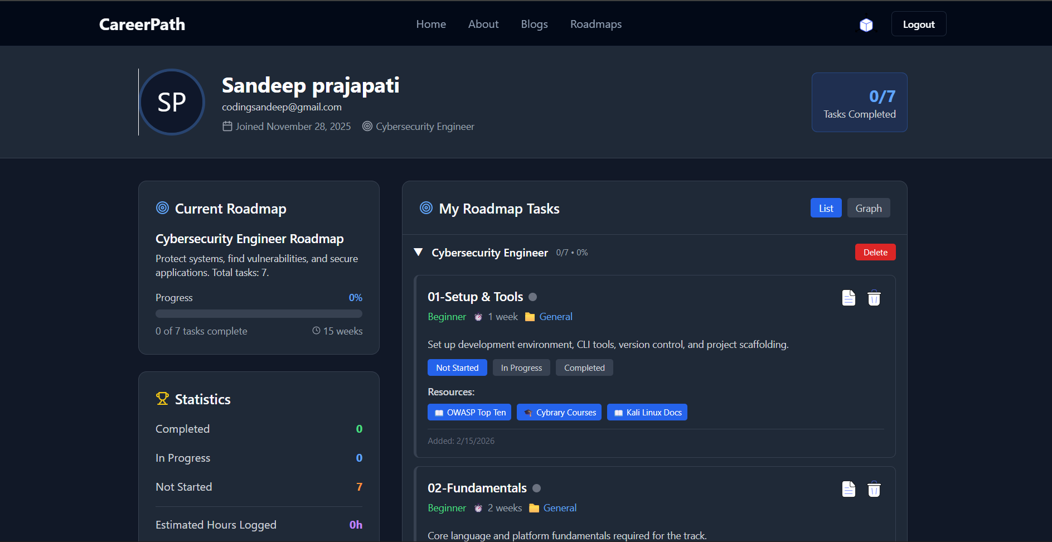Open notes icon for 01-Setup & Tools

point(849,298)
